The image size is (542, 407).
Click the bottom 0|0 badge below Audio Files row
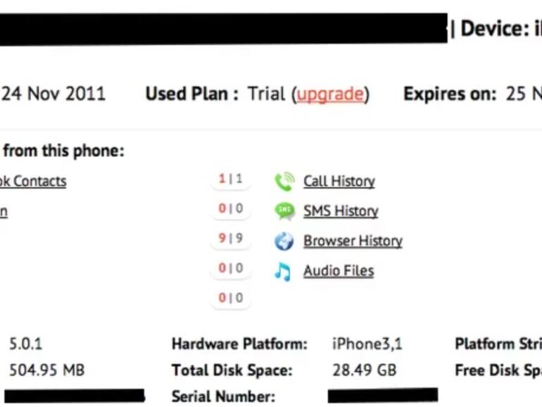pos(230,299)
